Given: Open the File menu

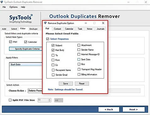Looking at the screenshot, I should [x=4, y=7].
